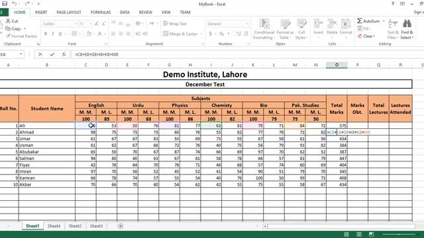Toggle bold formatting
424x238 pixels.
tap(46, 34)
